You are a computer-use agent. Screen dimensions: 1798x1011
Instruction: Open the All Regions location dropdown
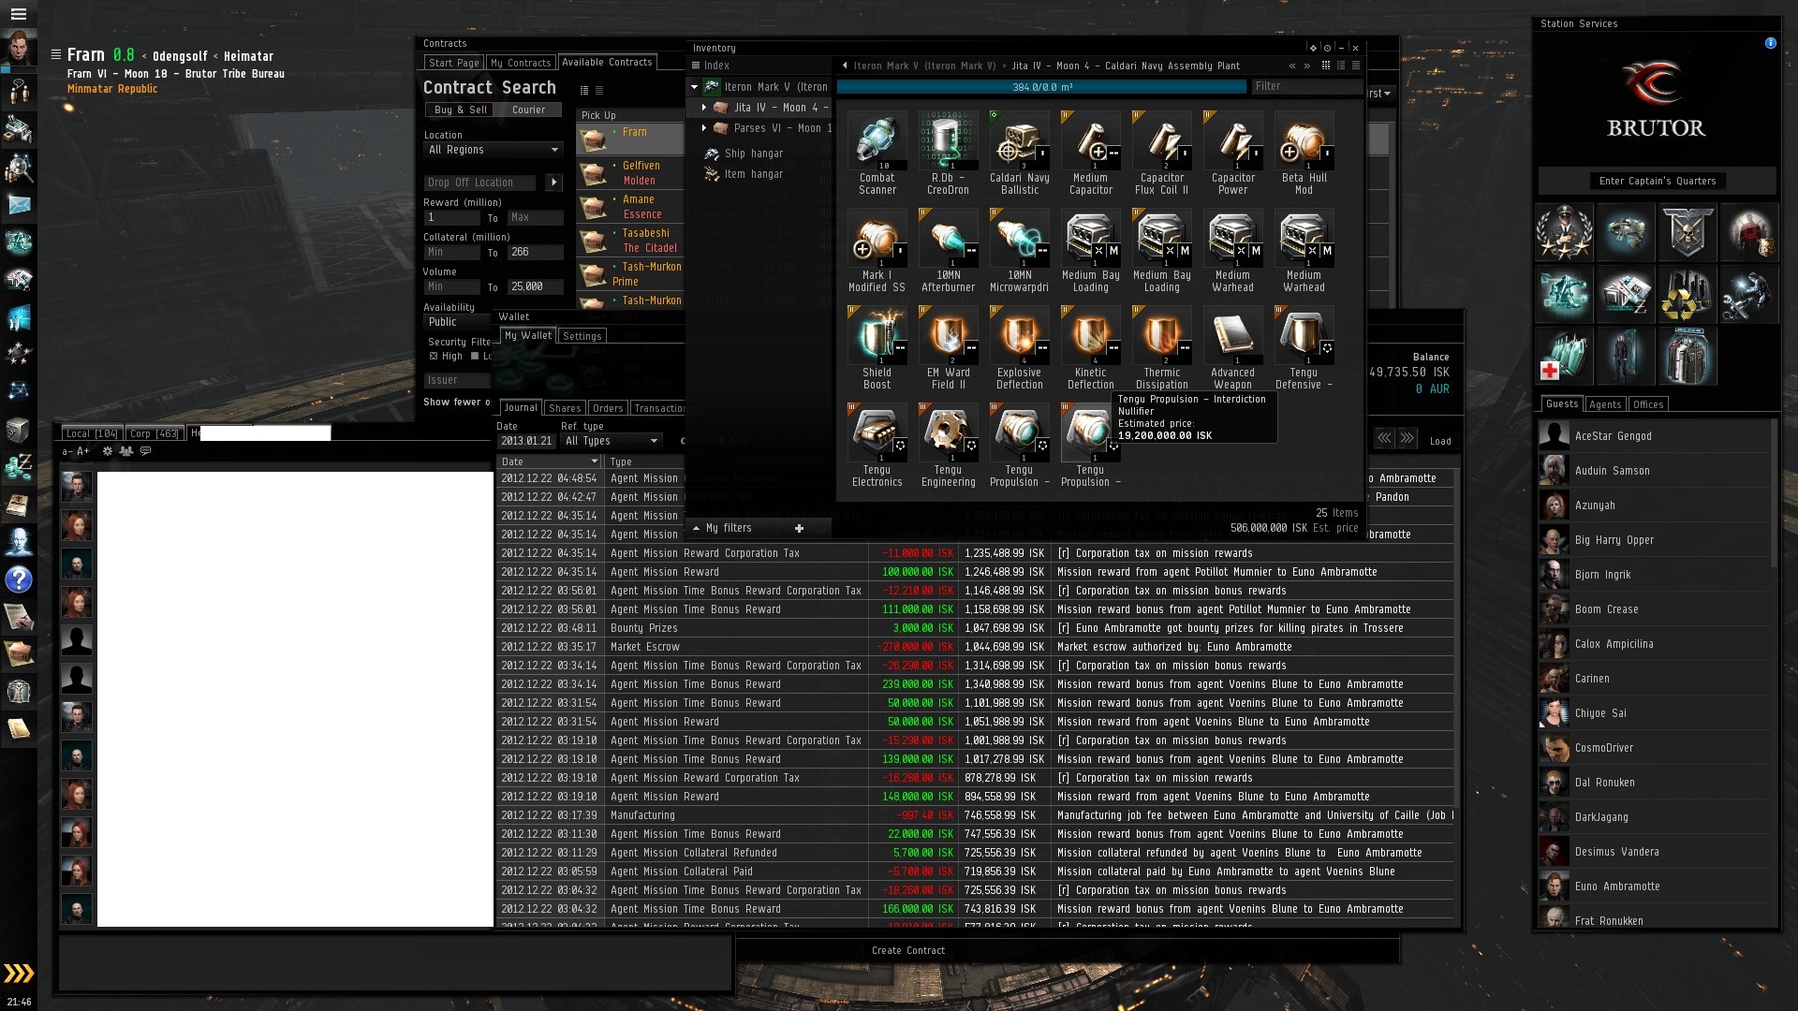coord(493,150)
